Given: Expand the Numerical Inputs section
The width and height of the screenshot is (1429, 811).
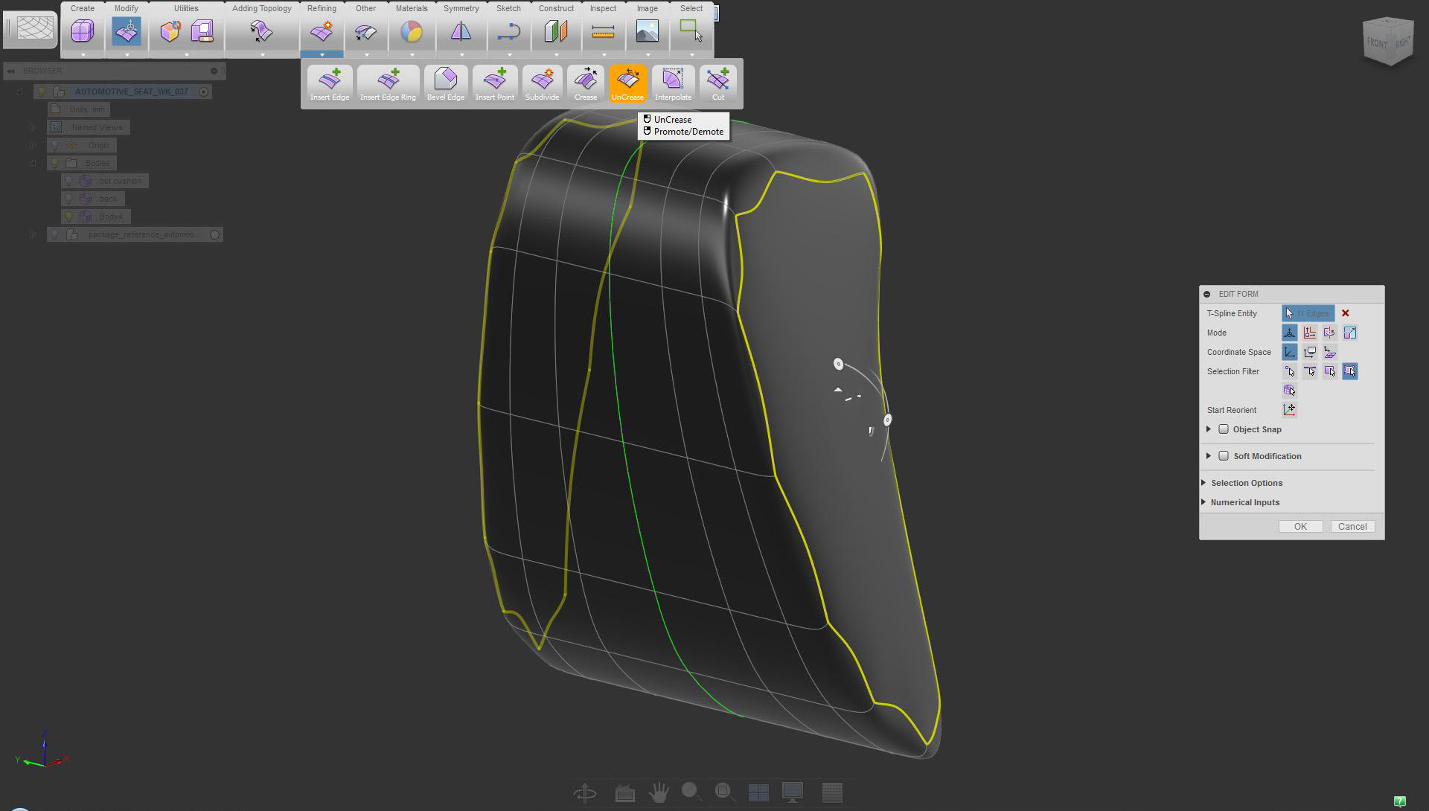Looking at the screenshot, I should [x=1244, y=502].
